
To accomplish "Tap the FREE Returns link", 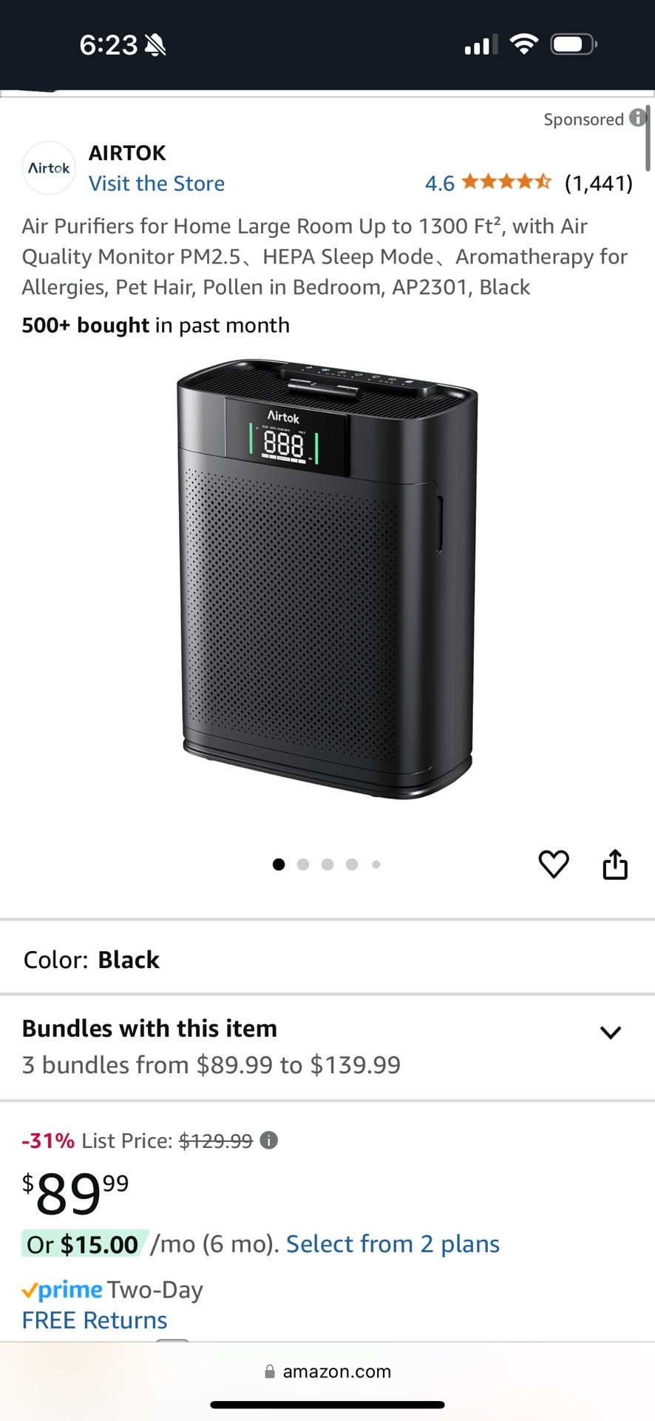I will pos(95,1320).
